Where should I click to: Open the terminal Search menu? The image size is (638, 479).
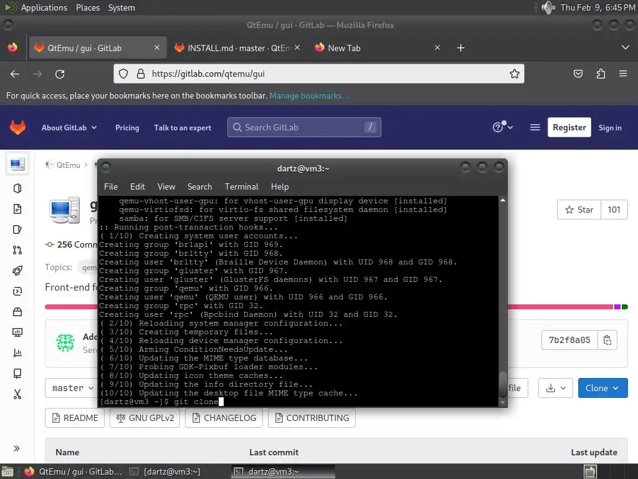pyautogui.click(x=199, y=186)
